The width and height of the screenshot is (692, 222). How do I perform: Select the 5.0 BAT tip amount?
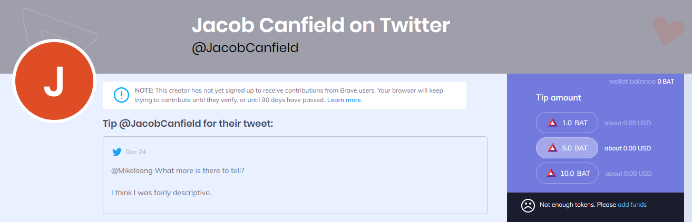567,148
